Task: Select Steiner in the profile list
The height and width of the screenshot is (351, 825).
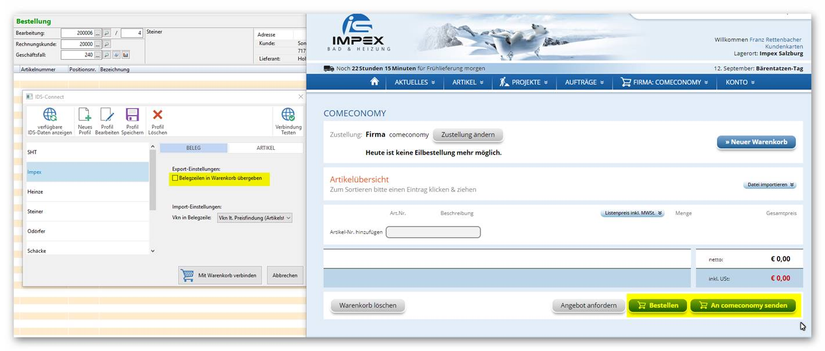Action: 35,212
